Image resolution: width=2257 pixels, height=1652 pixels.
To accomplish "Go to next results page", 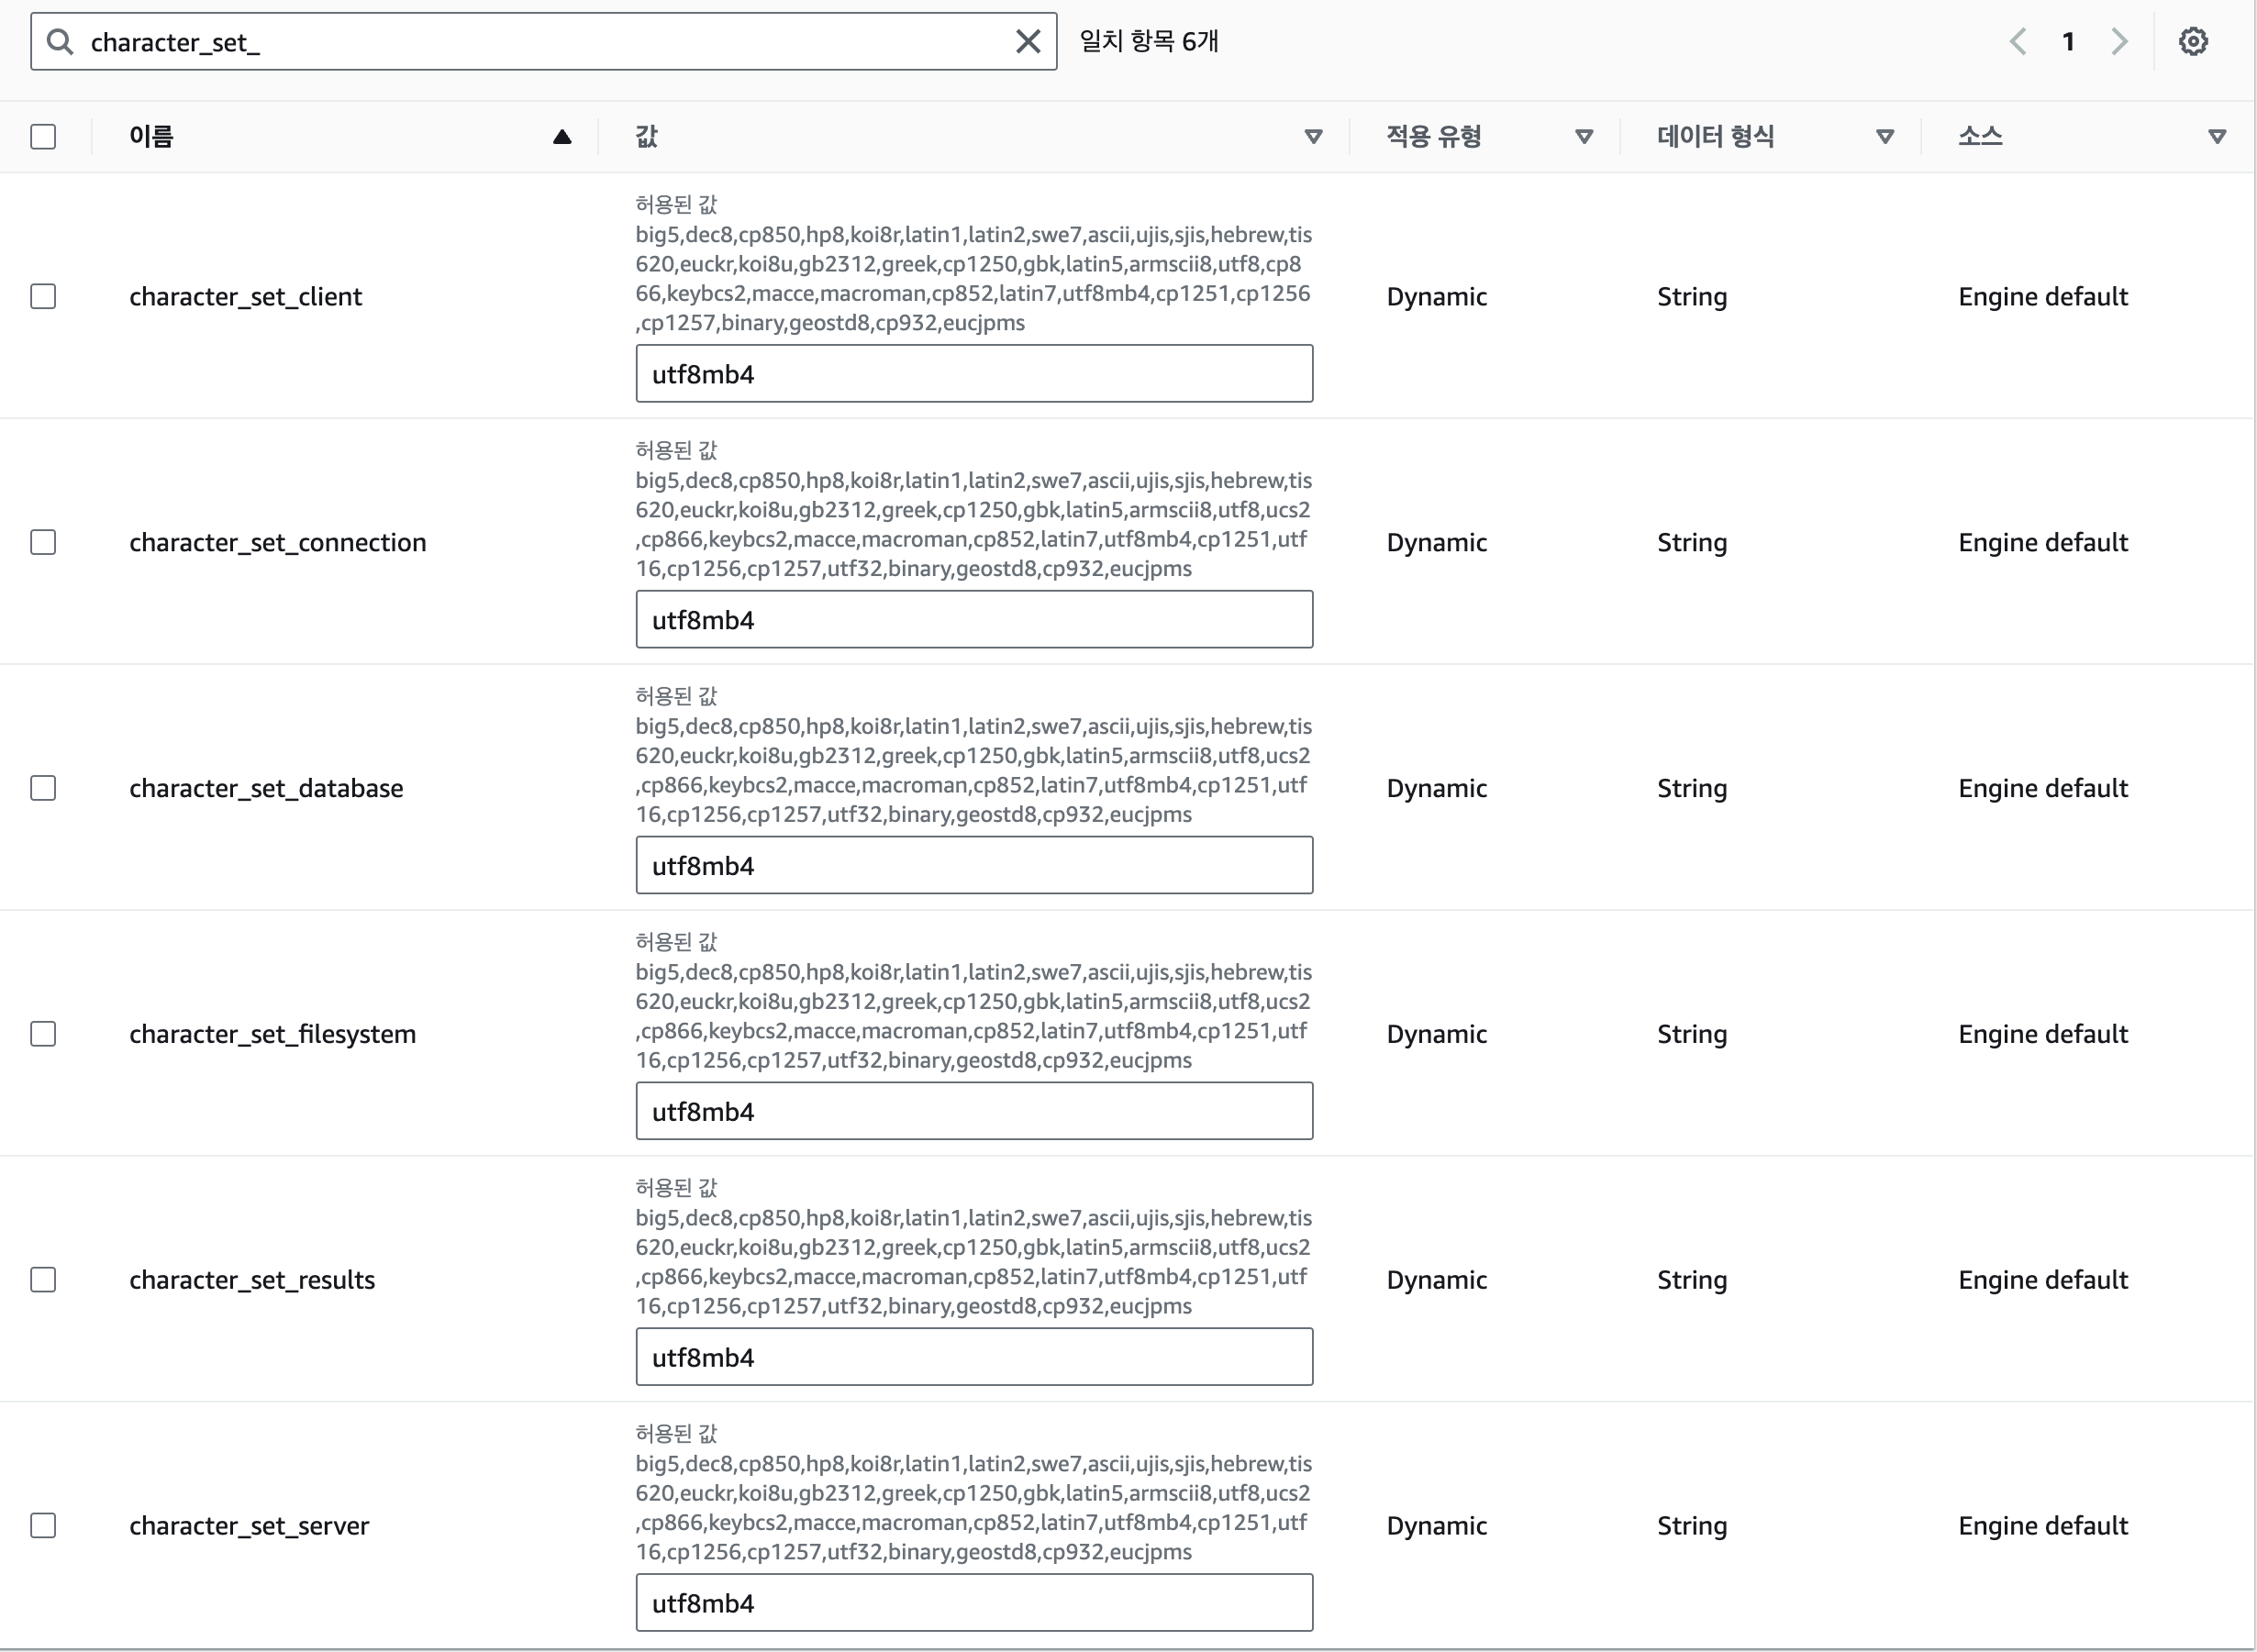I will 2118,42.
